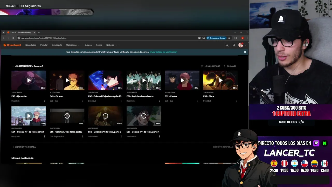Expand the Categorías dropdown
The image size is (332, 187).
[x=73, y=45]
